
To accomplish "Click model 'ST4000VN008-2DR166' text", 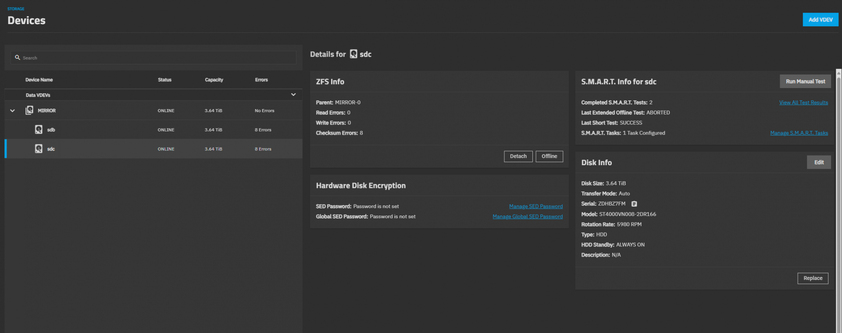I will click(628, 214).
